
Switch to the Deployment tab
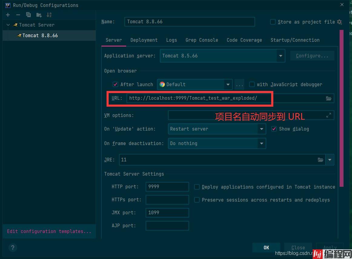coord(144,40)
